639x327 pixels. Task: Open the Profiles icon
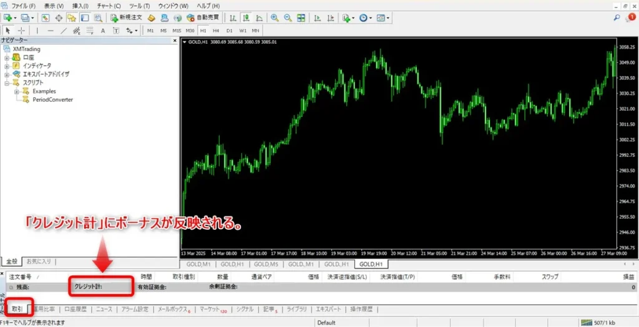click(25, 18)
